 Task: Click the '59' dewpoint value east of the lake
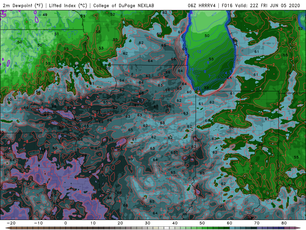tap(235, 41)
